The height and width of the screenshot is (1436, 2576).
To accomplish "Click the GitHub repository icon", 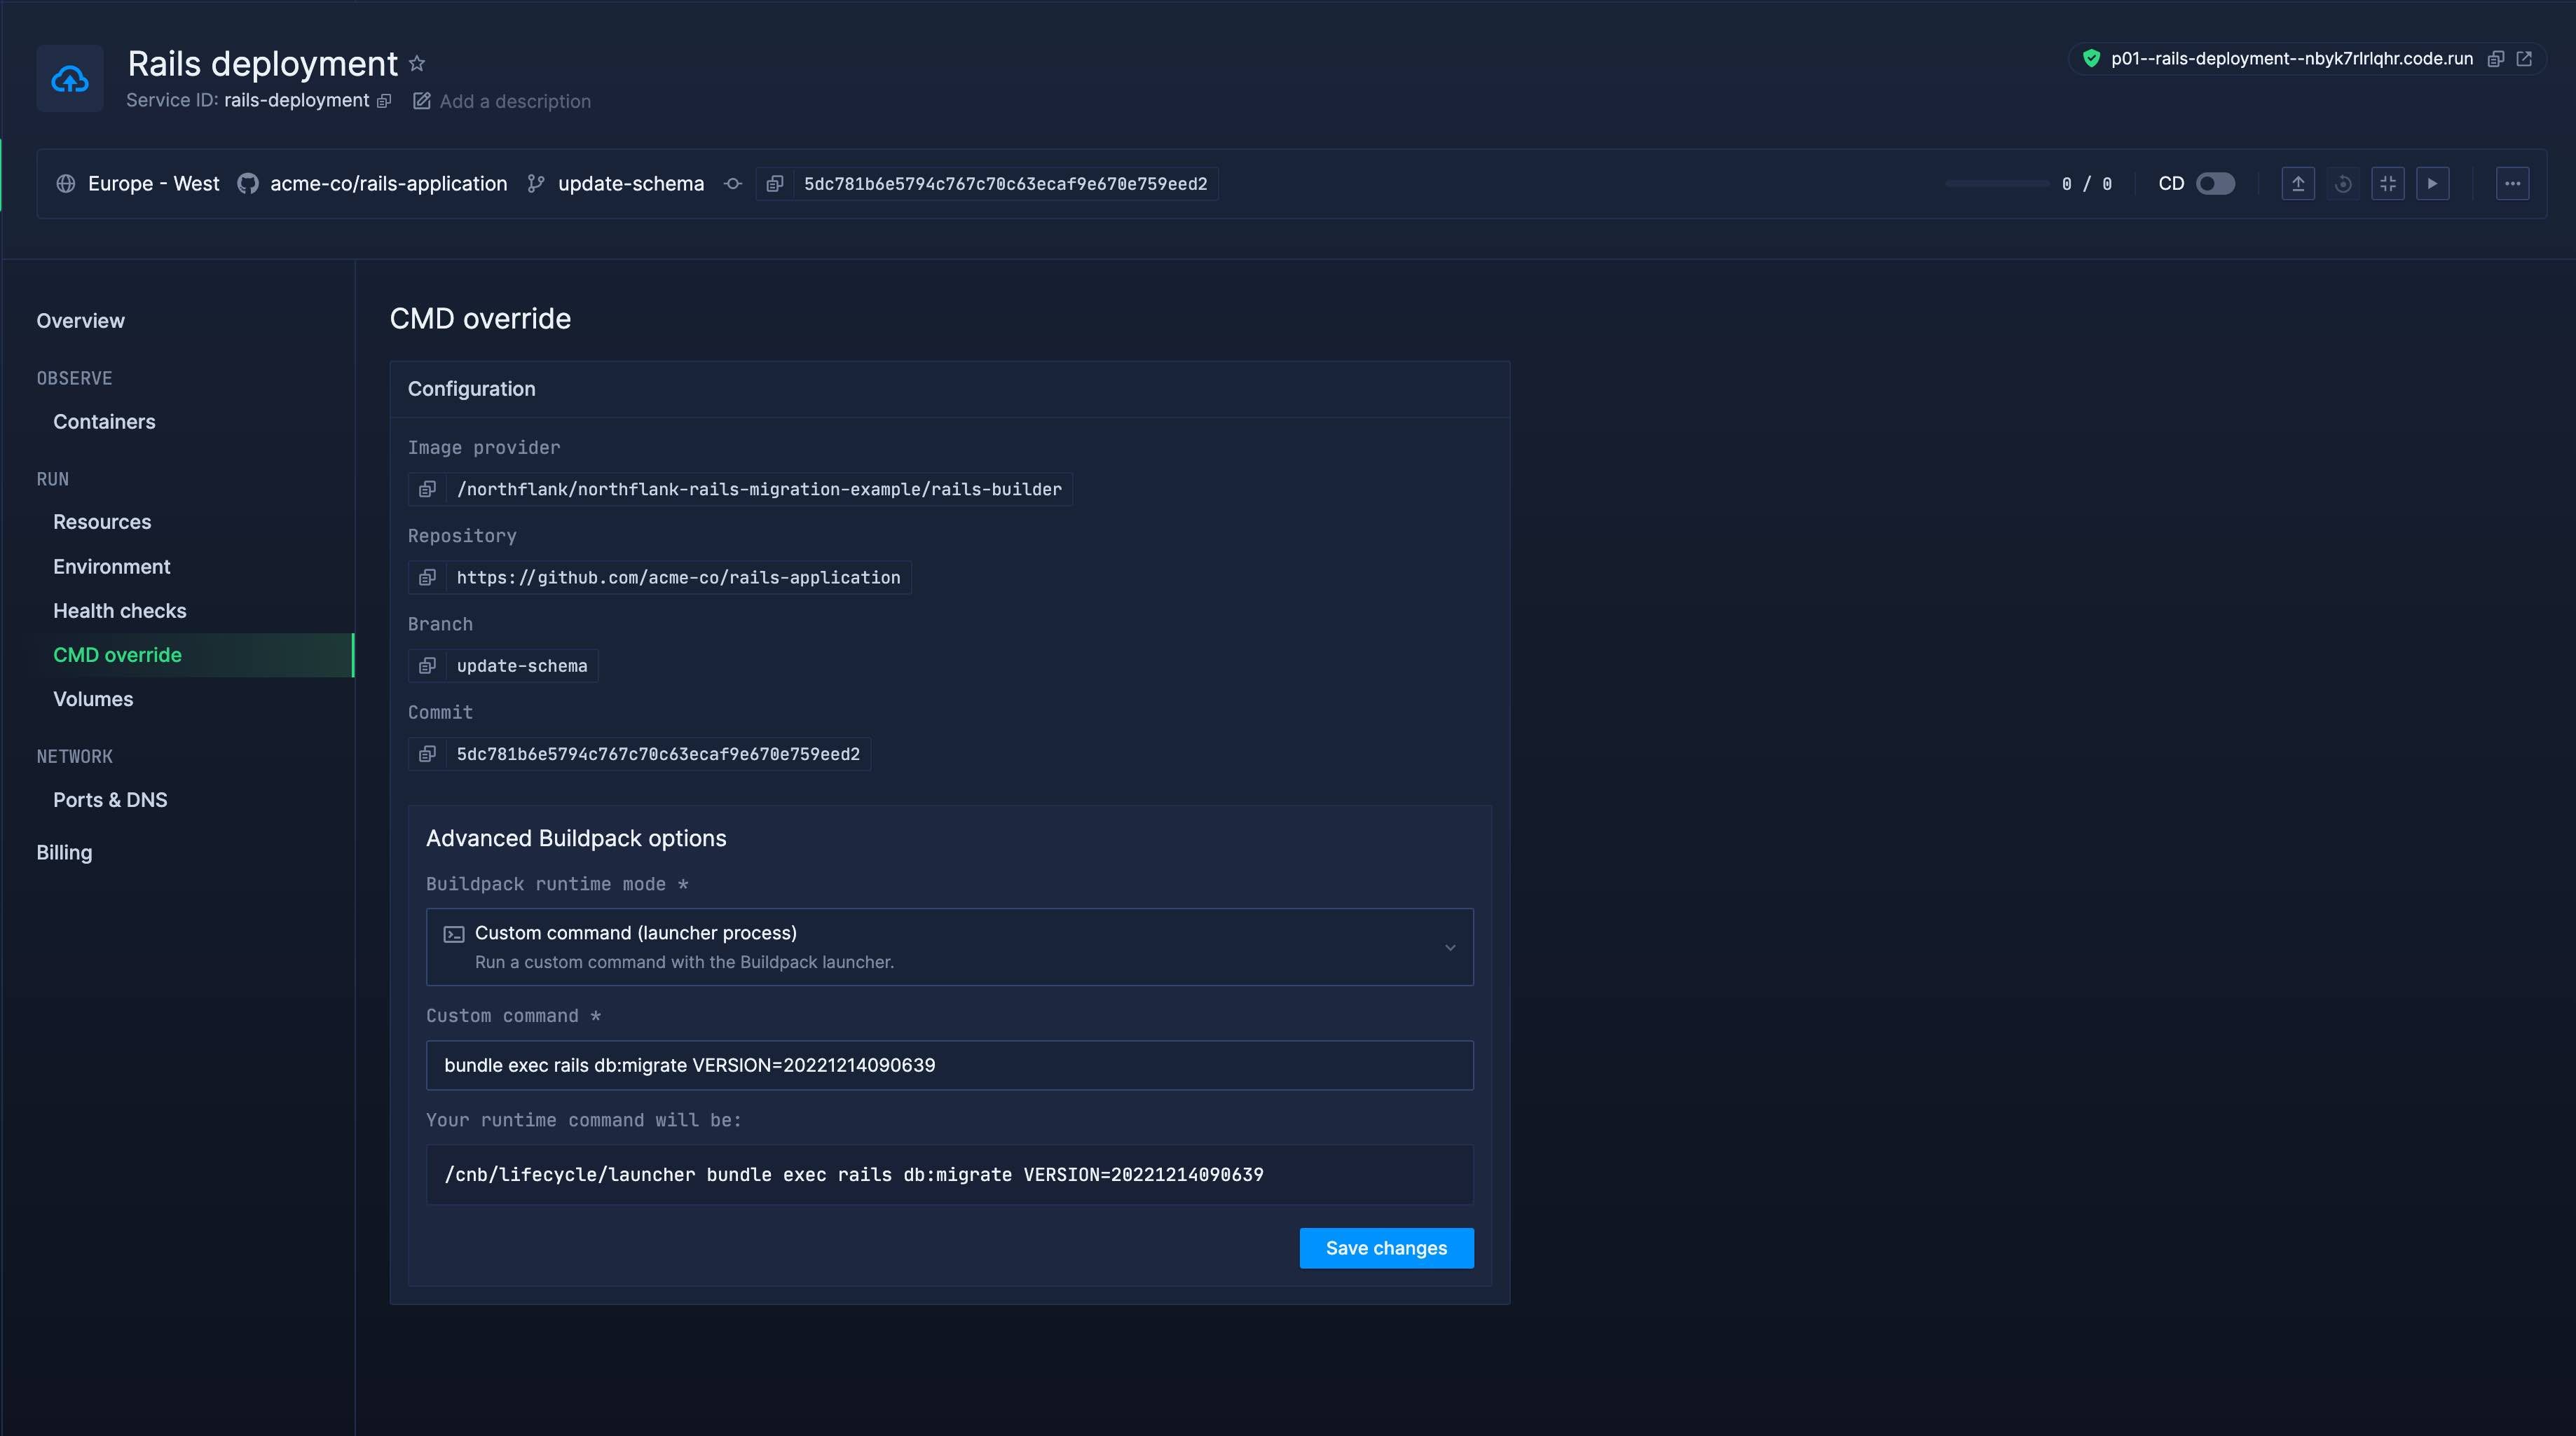I will click(248, 183).
